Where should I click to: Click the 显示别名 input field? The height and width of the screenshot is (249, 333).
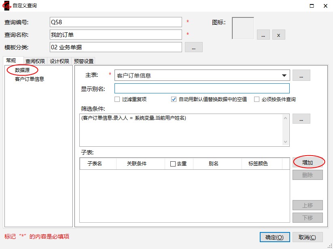click(202, 89)
